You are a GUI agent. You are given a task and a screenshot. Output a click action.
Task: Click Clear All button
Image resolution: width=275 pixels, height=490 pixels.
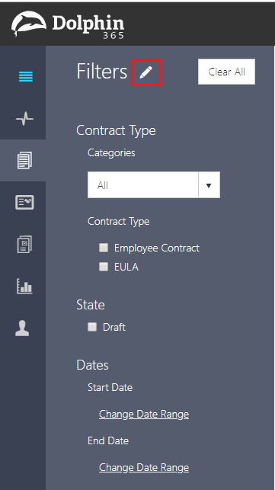pos(226,72)
